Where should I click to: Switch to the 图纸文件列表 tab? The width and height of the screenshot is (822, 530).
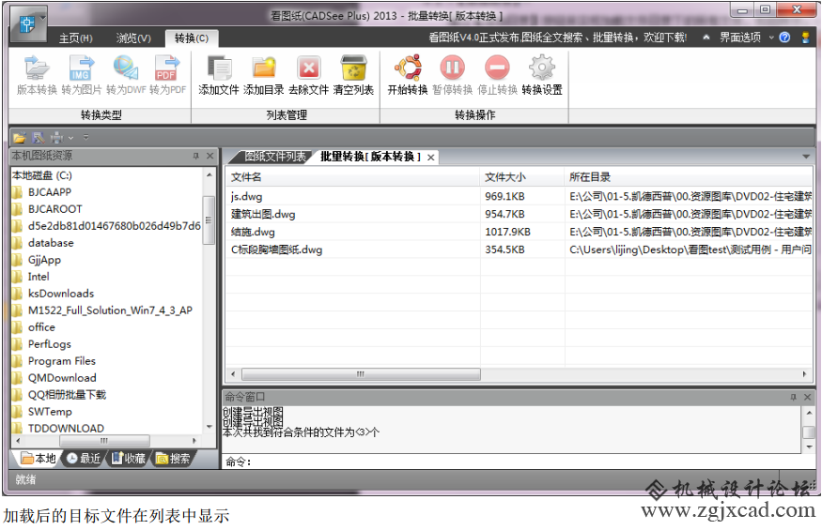274,157
